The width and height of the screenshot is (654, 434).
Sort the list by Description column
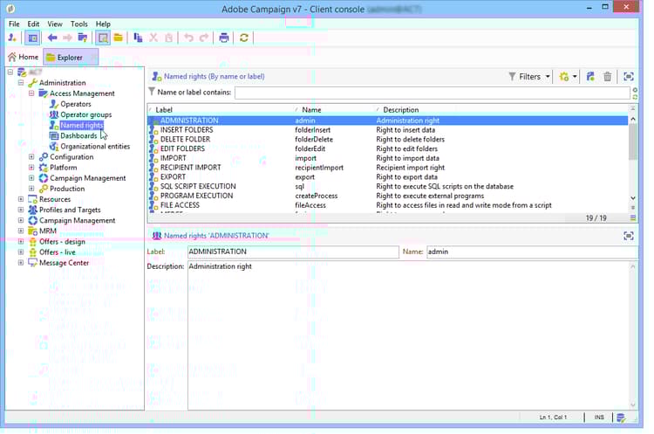point(401,109)
